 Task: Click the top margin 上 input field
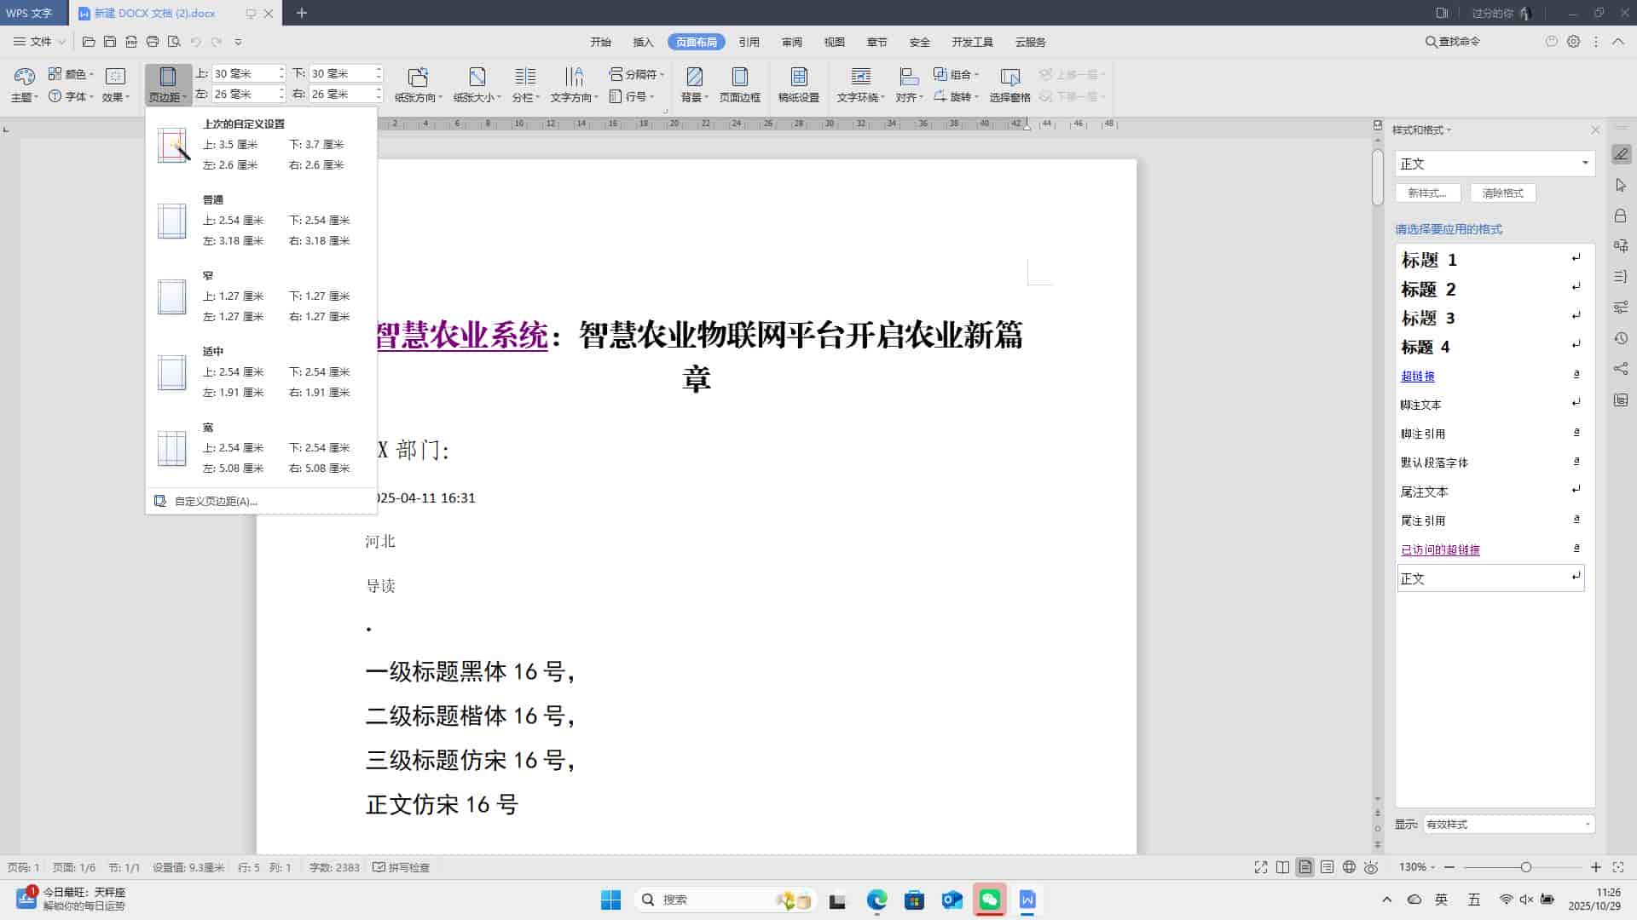(x=244, y=73)
